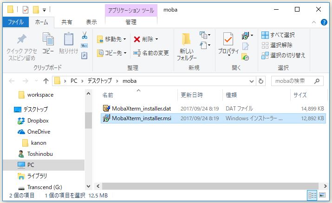Click PC in the address bar
The image size is (332, 203).
[x=74, y=81]
